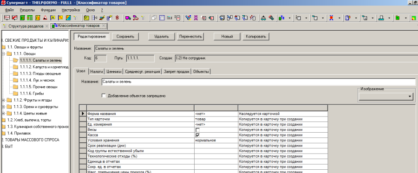Click the Новый button

click(227, 37)
